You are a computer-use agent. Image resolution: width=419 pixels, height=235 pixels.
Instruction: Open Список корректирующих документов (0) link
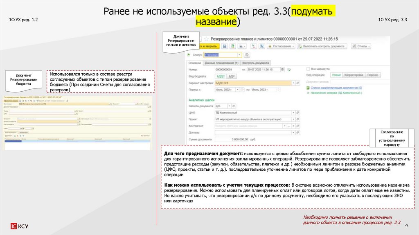pyautogui.click(x=336, y=88)
